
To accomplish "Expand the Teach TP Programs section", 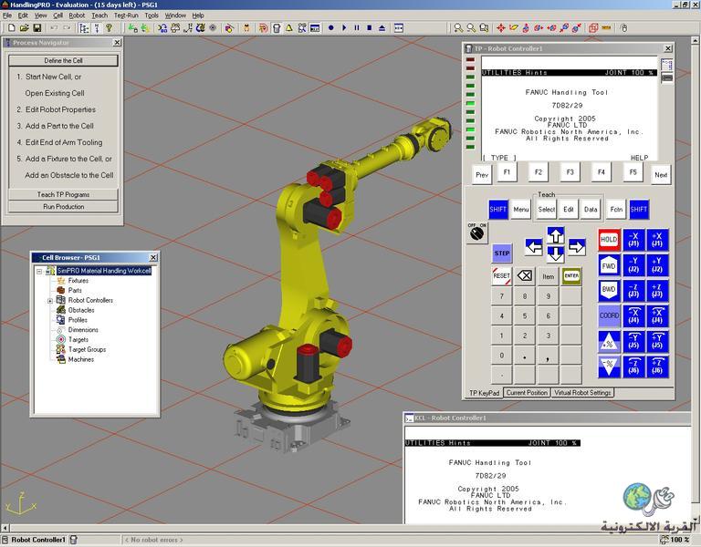I will [63, 195].
